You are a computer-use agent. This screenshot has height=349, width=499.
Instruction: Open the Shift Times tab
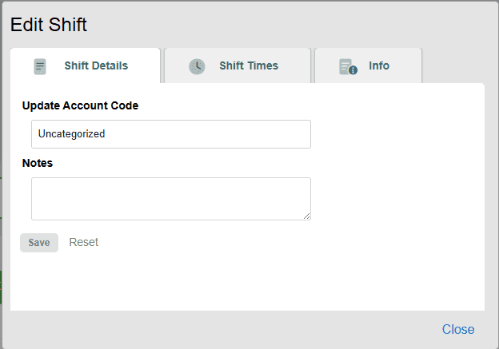pyautogui.click(x=249, y=66)
